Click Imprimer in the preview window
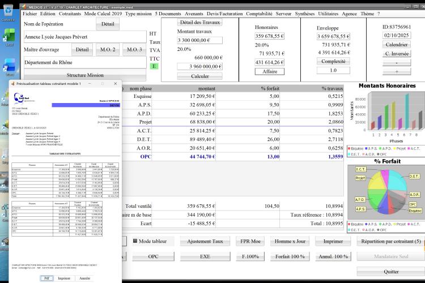The image size is (425, 283). [x=64, y=278]
